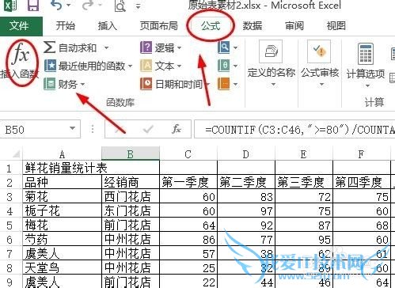Click the Cancel X in formula bar
The height and width of the screenshot is (288, 395).
[x=120, y=129]
